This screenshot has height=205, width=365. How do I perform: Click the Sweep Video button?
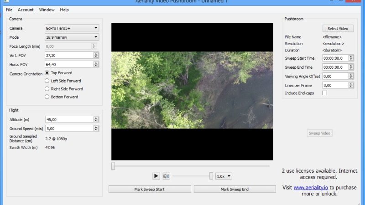319,133
